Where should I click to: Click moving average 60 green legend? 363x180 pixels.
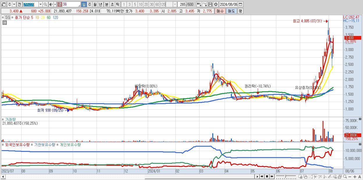pyautogui.click(x=48, y=17)
